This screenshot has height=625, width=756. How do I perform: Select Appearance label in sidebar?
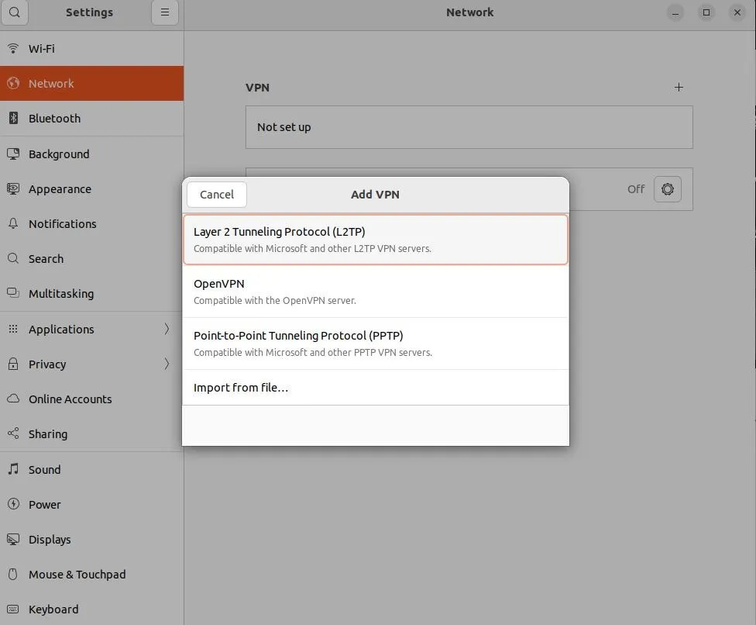pyautogui.click(x=60, y=189)
